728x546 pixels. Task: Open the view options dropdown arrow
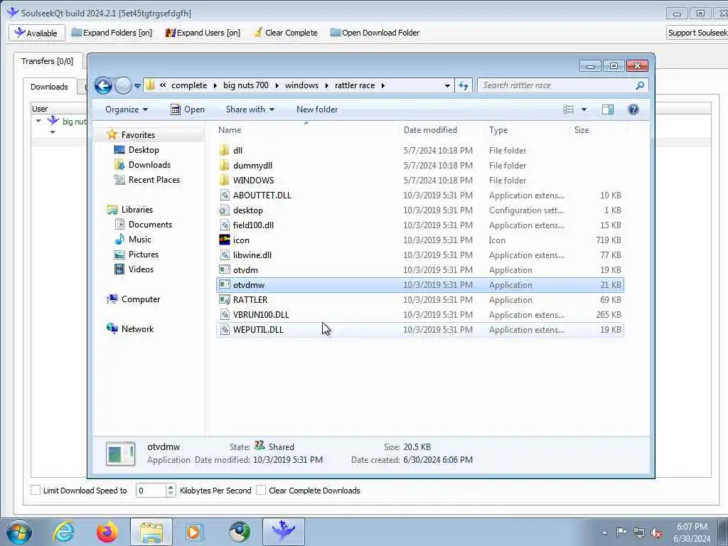pos(584,109)
